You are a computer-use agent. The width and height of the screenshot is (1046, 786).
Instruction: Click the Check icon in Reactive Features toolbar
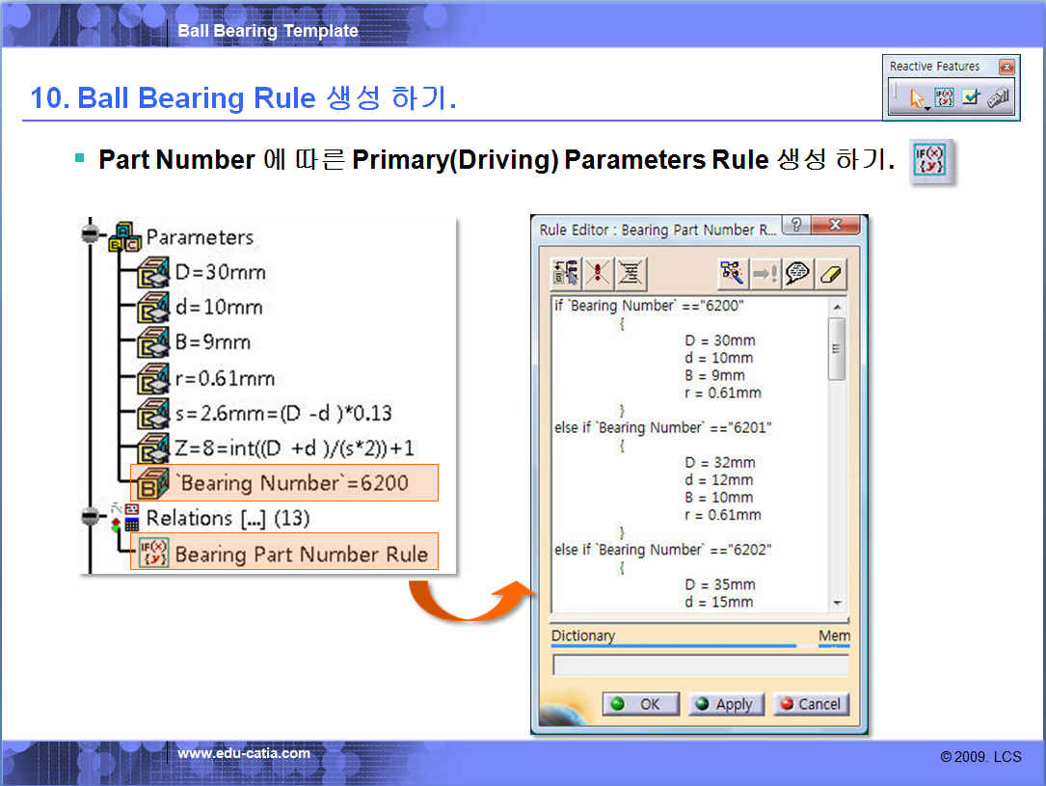tap(971, 97)
